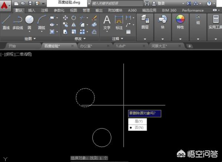The width and height of the screenshot is (222, 162).
Task: Open the Layers (图层) panel icon
Action: [x=145, y=20]
